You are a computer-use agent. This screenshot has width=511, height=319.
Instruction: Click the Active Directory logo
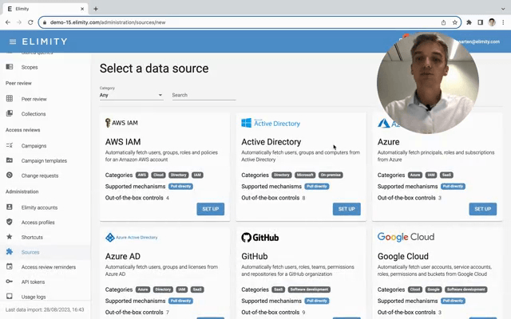pyautogui.click(x=271, y=123)
